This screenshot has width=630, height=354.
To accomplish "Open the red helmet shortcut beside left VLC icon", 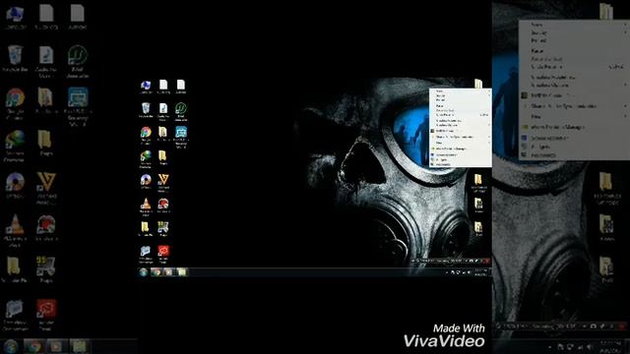I will click(x=46, y=225).
